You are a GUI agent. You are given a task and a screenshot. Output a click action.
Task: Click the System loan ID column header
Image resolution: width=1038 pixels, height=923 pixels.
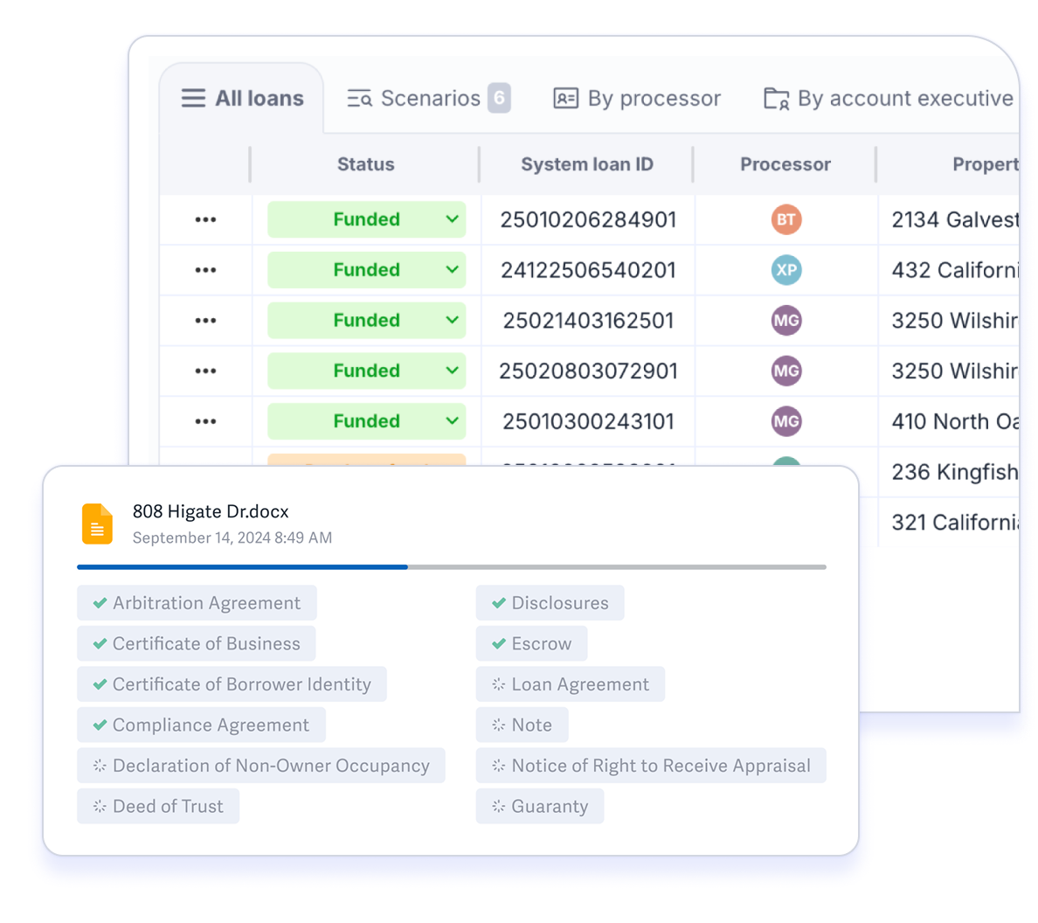pos(586,164)
